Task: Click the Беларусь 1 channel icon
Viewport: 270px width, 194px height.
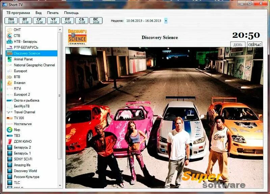Action: pos(10,153)
